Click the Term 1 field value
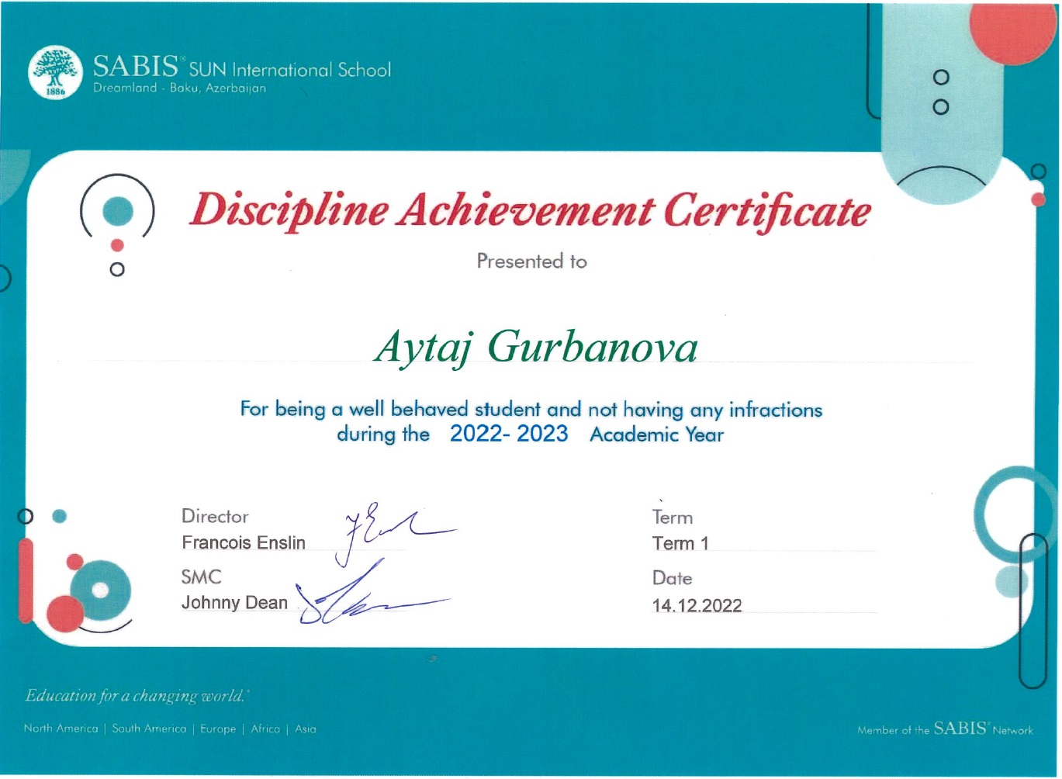 tap(680, 543)
